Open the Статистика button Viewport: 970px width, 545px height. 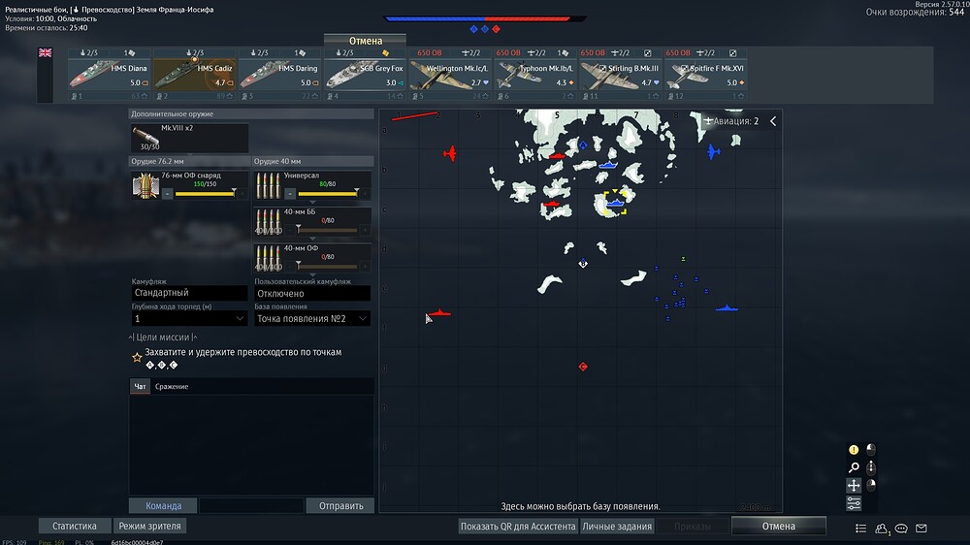75,526
